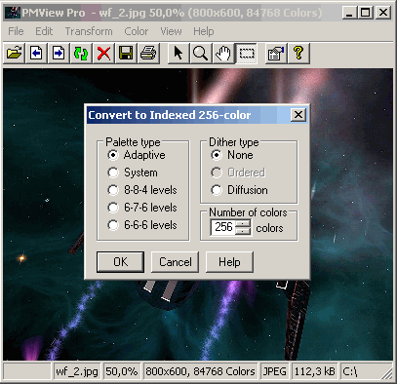
Task: Close the Convert to Indexed dialog
Action: 298,115
